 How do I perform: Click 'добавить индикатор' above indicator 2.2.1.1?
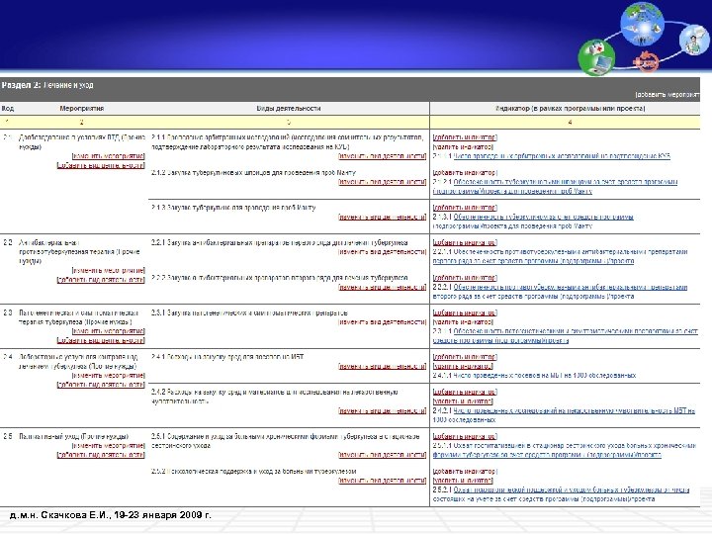click(x=465, y=243)
